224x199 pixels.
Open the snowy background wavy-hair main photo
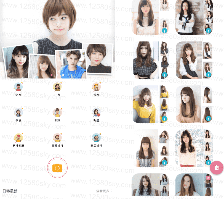point(190,148)
